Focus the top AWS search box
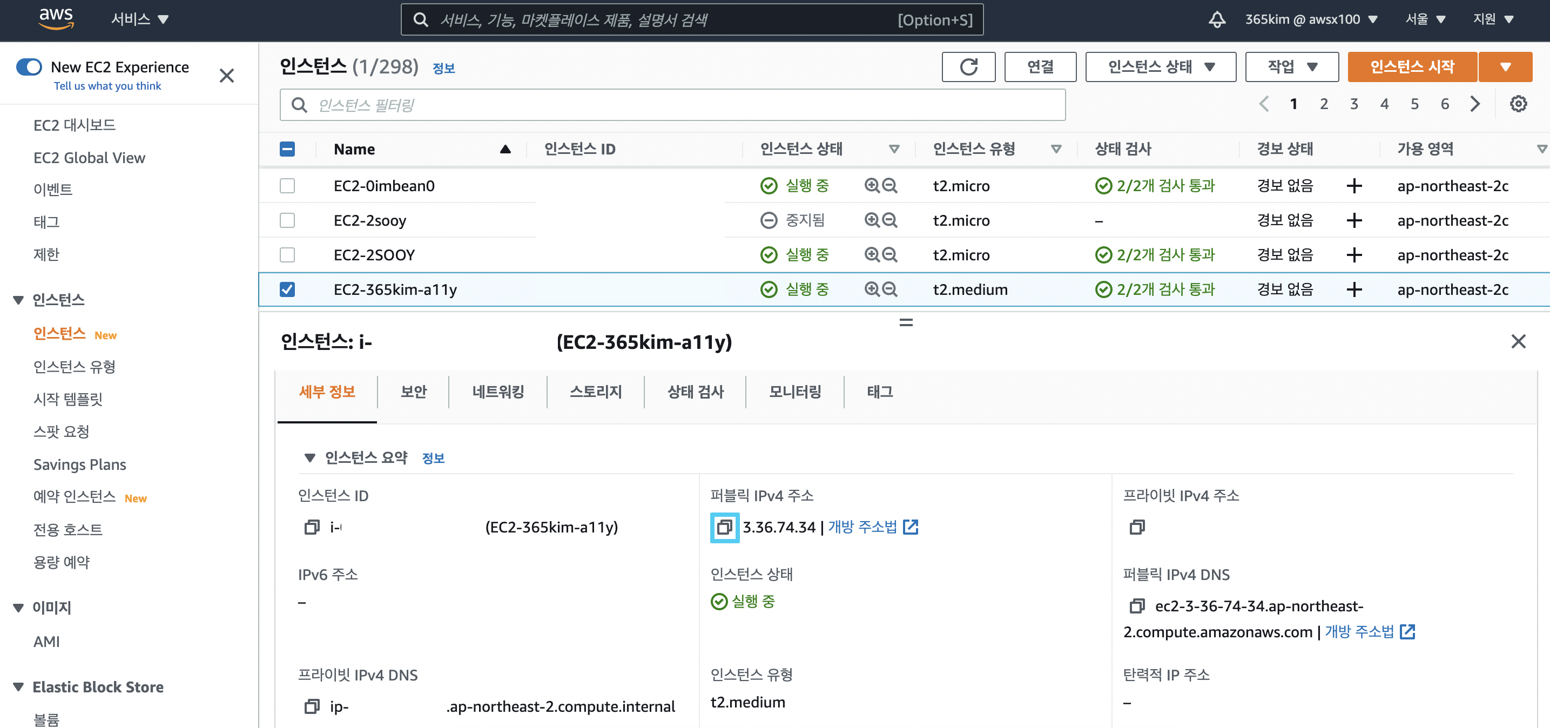 [x=692, y=19]
